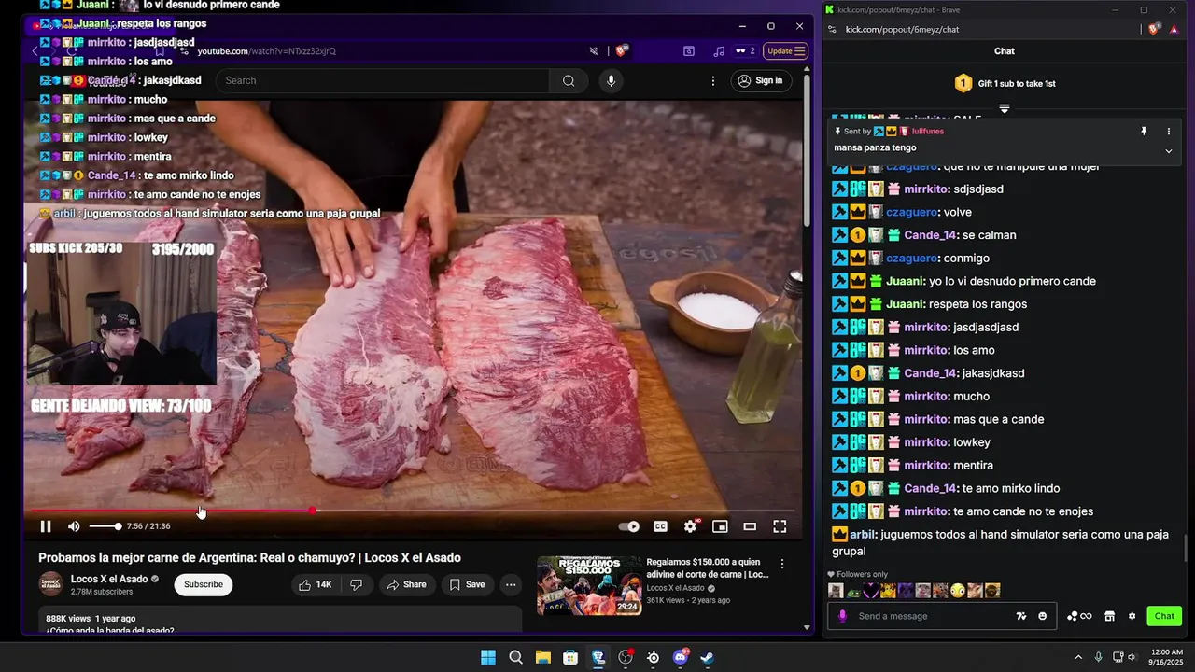Click the green Chat send button

tap(1164, 616)
